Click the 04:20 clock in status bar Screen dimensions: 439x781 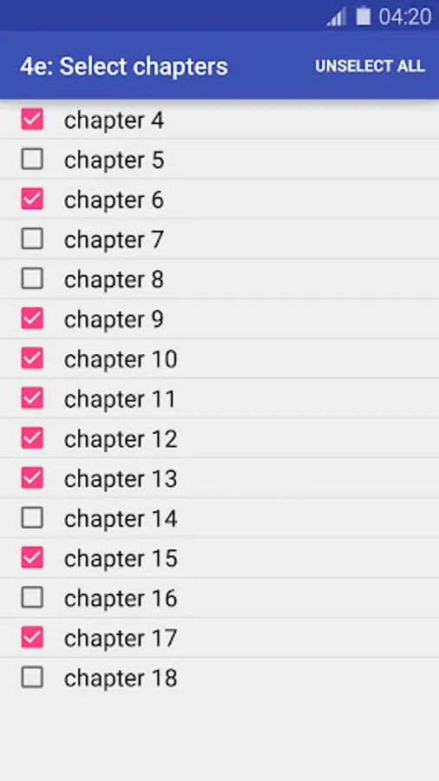[x=404, y=17]
